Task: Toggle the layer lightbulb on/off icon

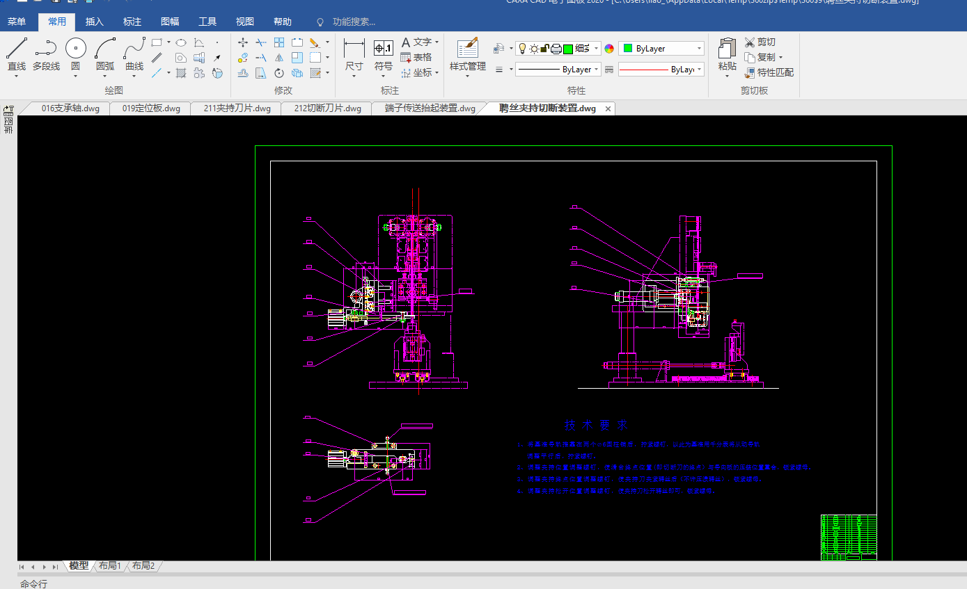Action: (x=522, y=49)
